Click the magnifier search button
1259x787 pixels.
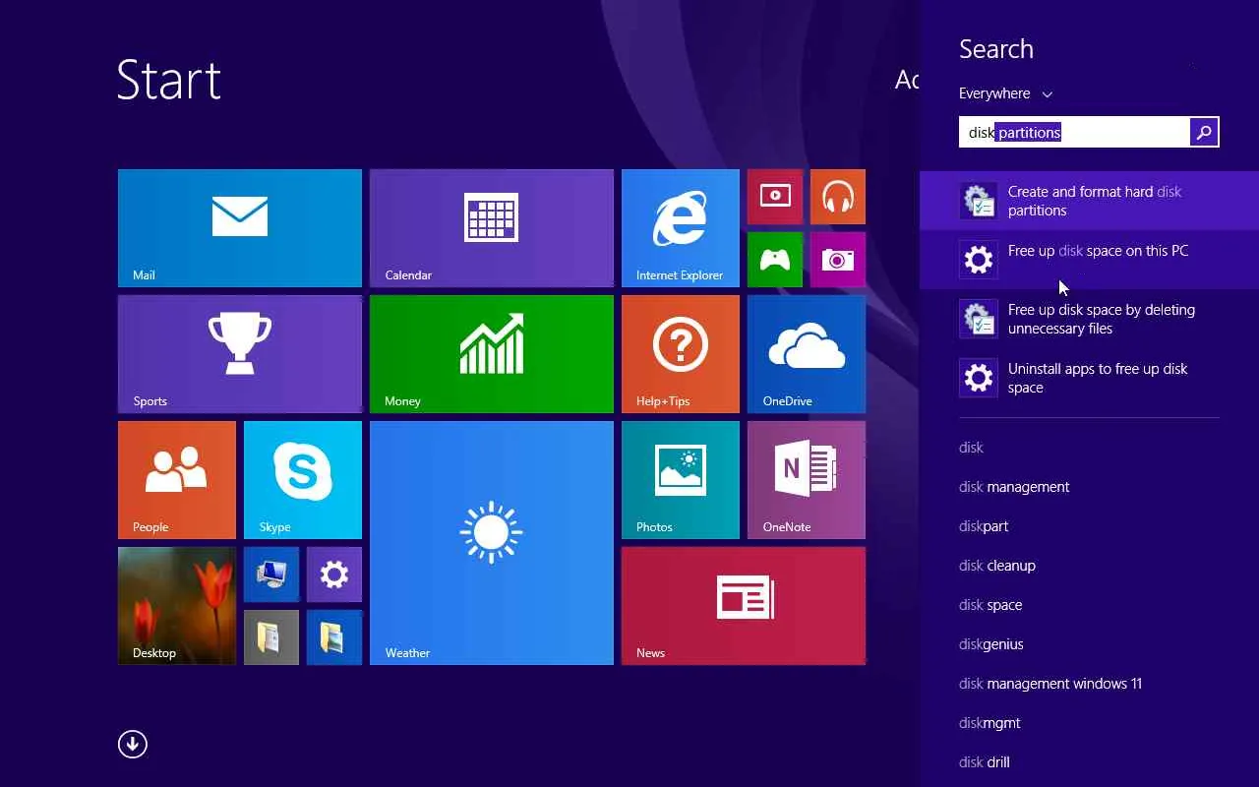(x=1204, y=132)
